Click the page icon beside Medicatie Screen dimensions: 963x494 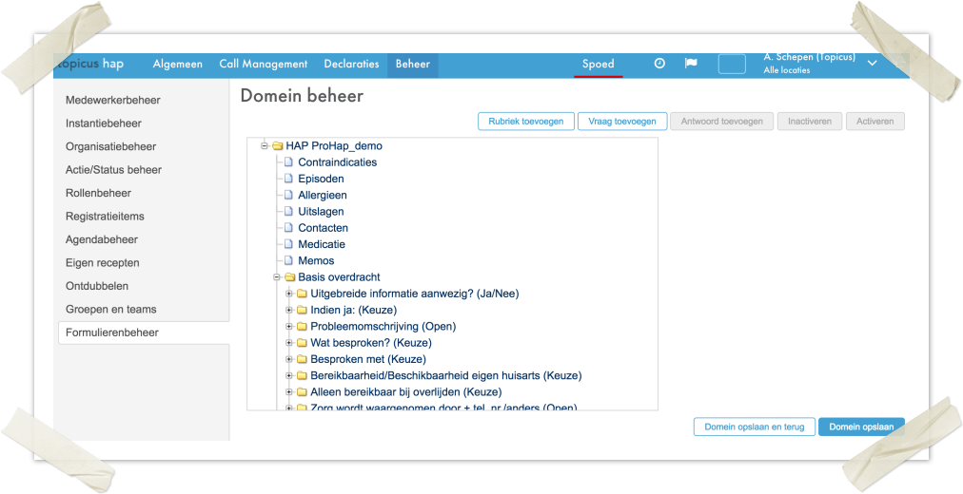290,244
